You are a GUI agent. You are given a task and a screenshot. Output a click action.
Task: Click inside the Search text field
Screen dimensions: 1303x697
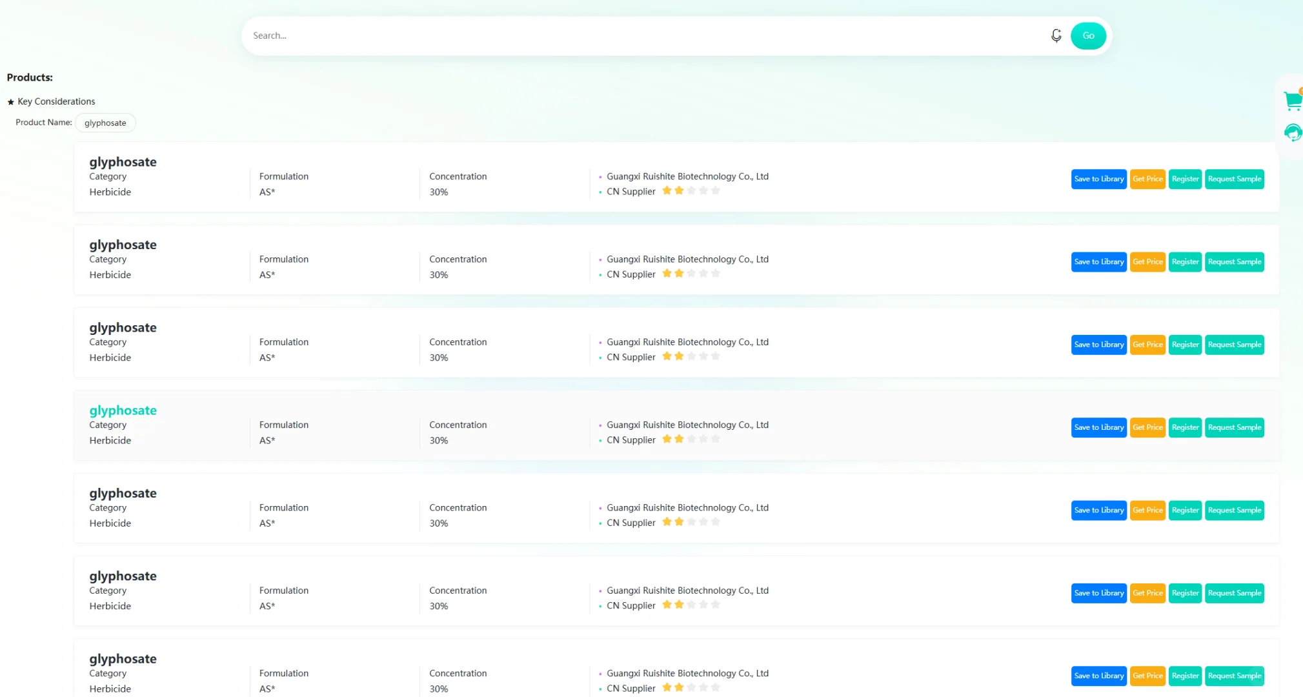tap(645, 35)
